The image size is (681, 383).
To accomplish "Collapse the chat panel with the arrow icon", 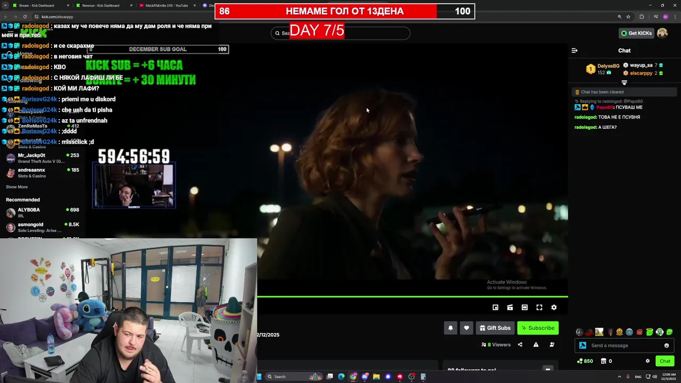I will pos(575,51).
